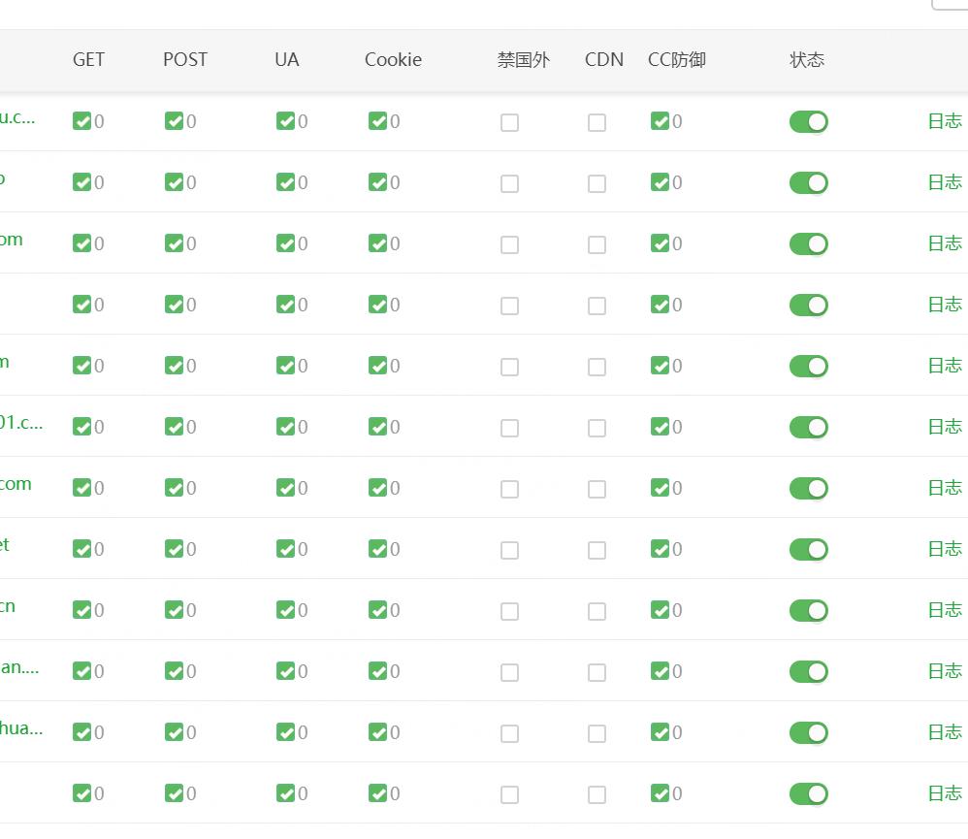Viewport: 968px width, 839px height.
Task: Open the 日志 link in the 'et' row
Action: coord(945,549)
